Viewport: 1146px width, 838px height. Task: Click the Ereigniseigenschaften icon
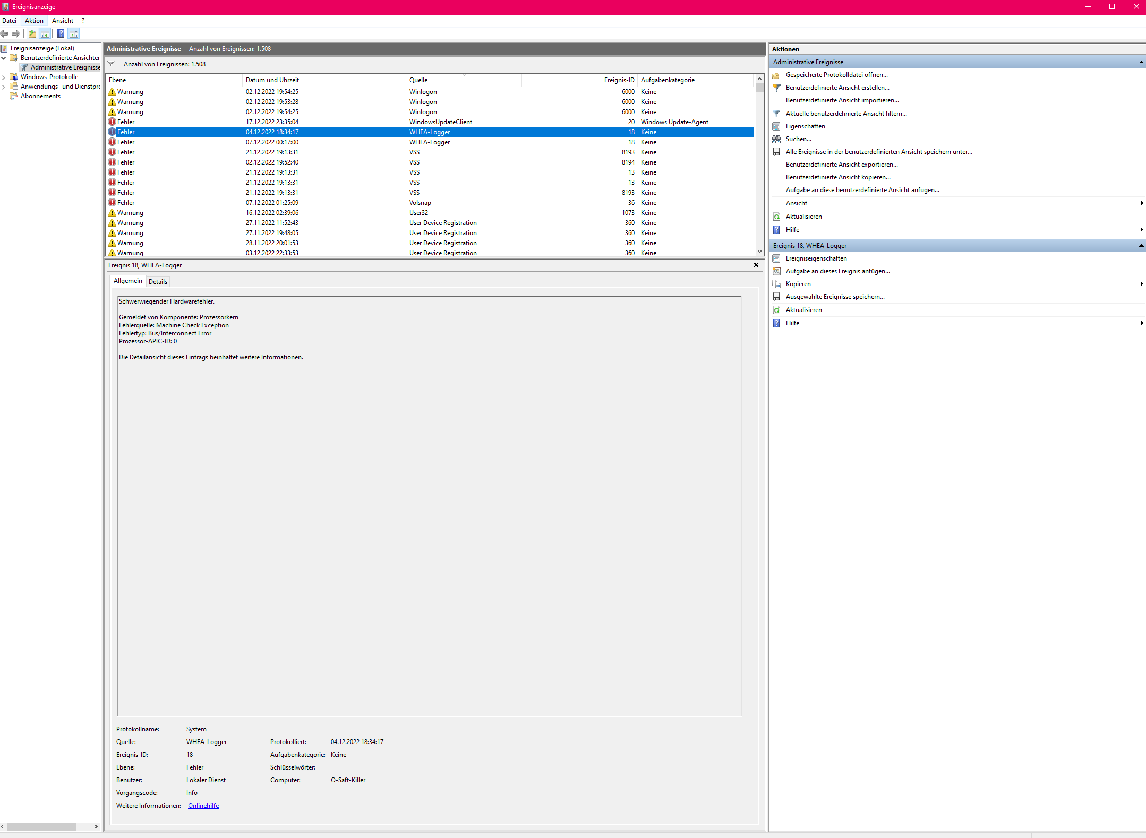776,258
